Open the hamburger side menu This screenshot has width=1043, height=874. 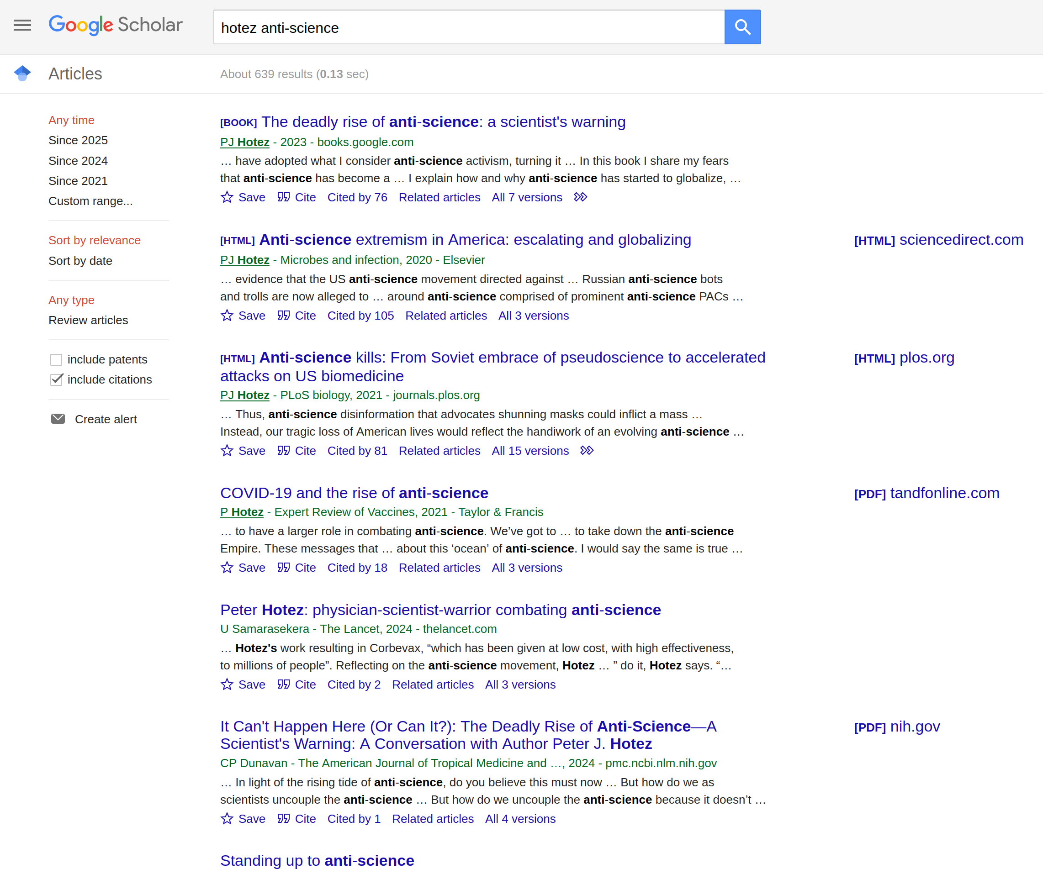pyautogui.click(x=22, y=25)
